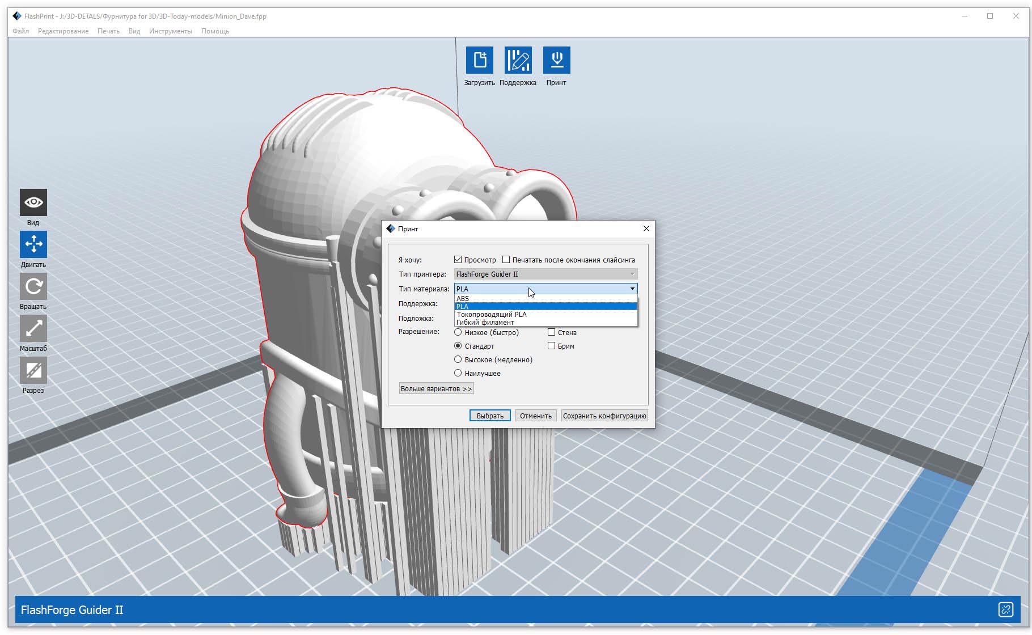
Task: Select Высокое (медленно) resolution option
Action: 458,359
